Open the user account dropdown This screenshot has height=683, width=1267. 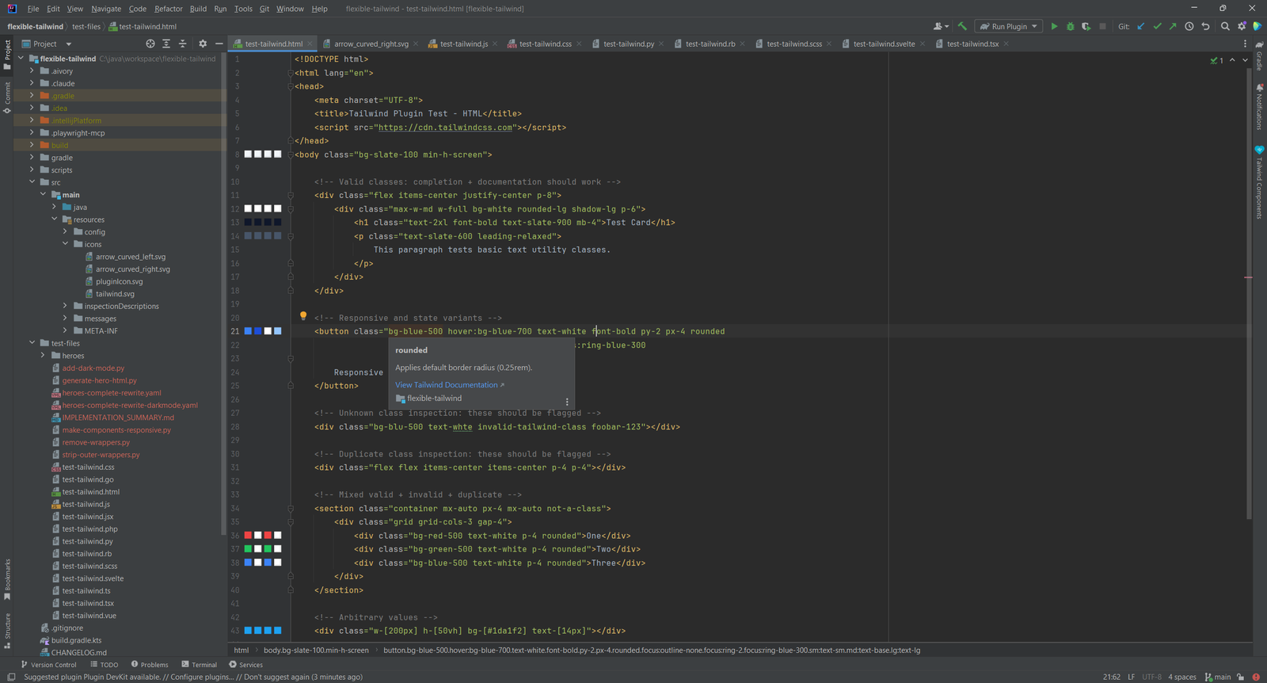click(x=941, y=26)
